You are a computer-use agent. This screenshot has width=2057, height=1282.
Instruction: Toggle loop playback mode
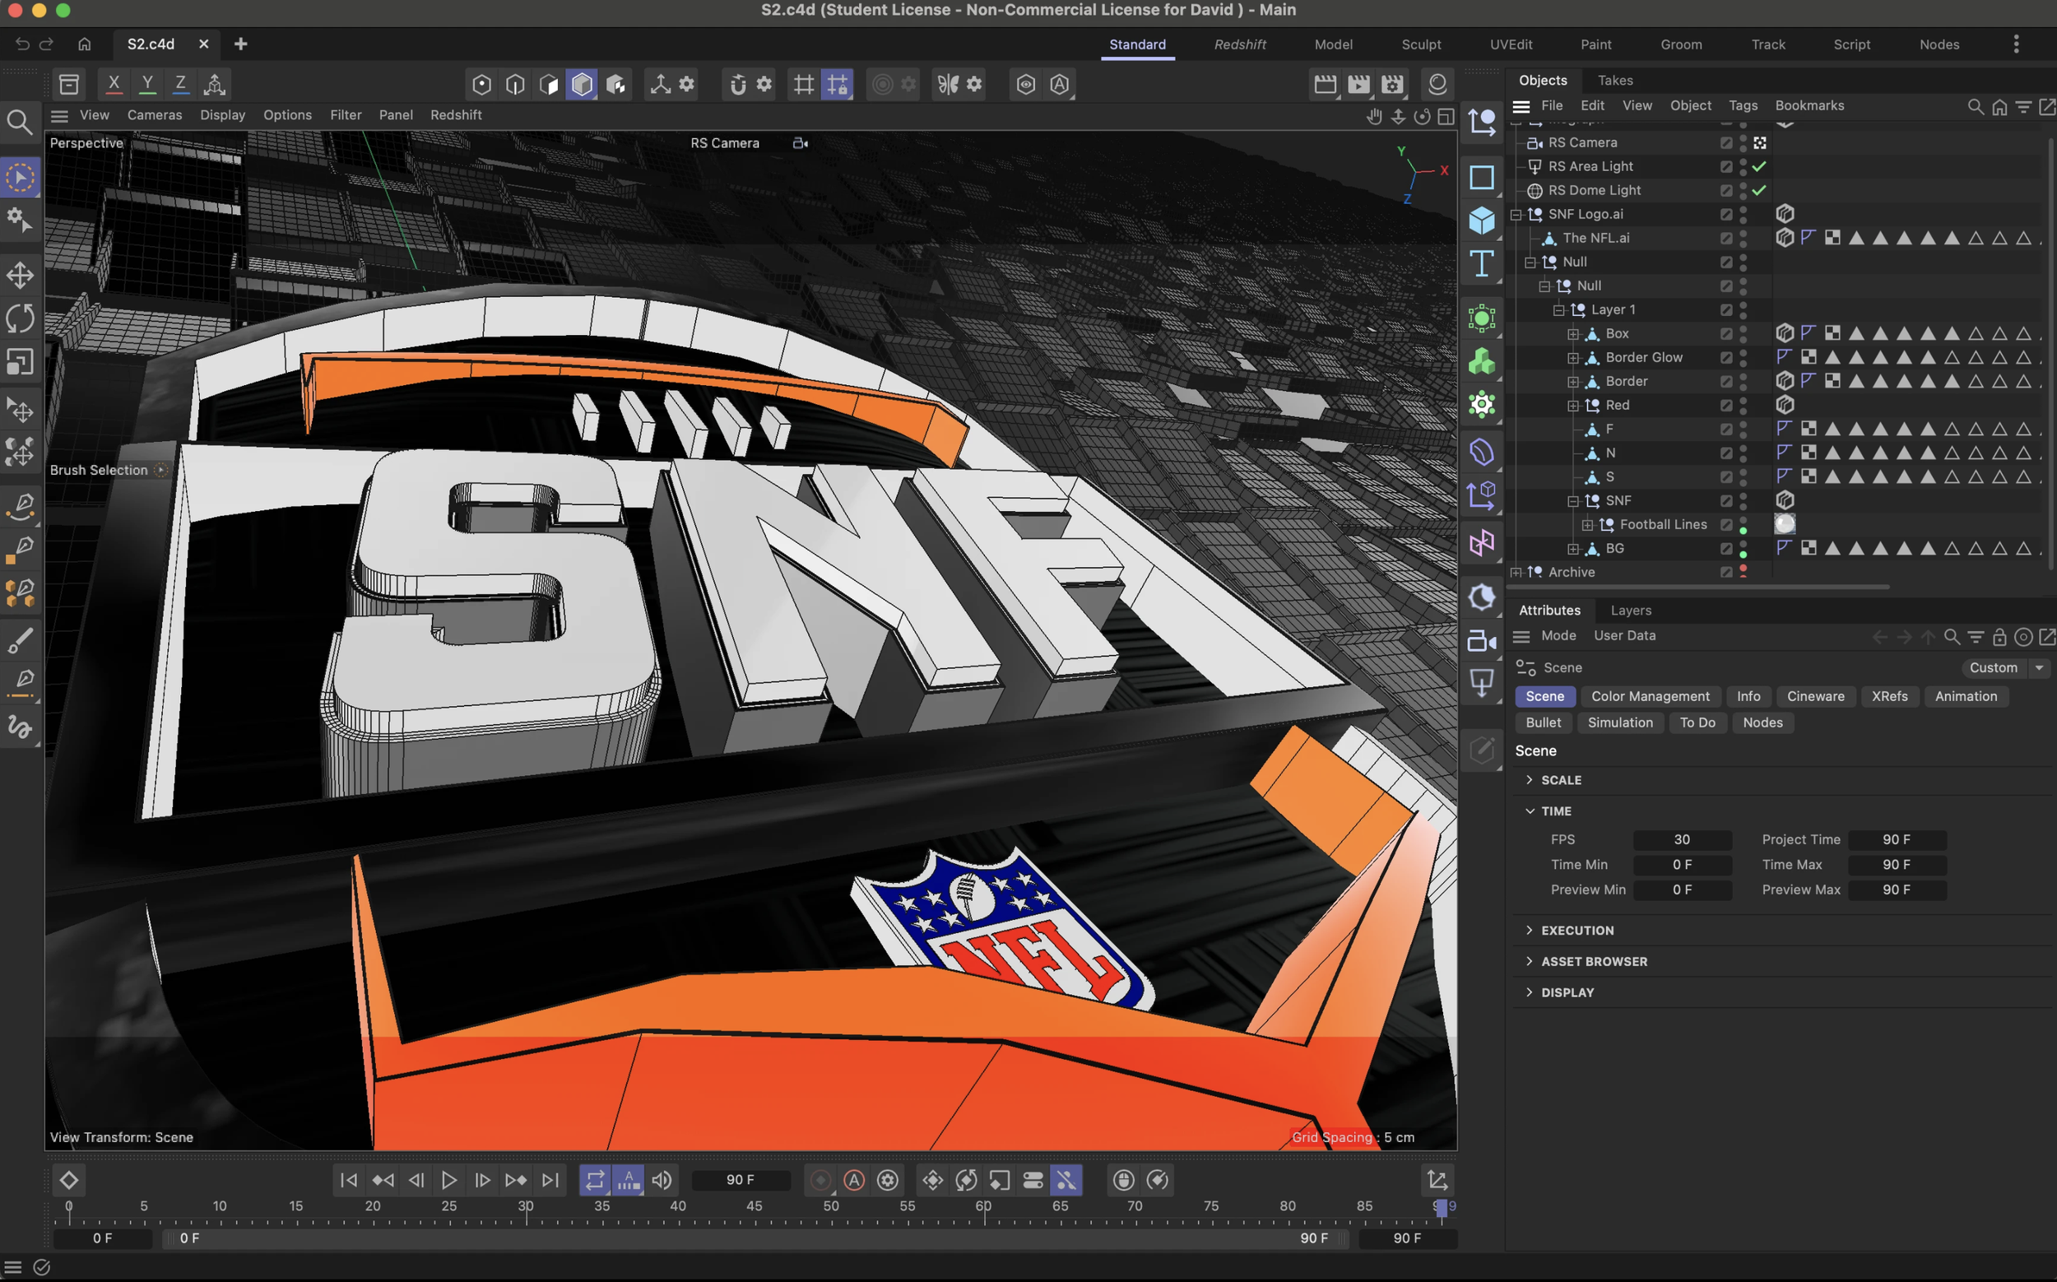tap(595, 1179)
